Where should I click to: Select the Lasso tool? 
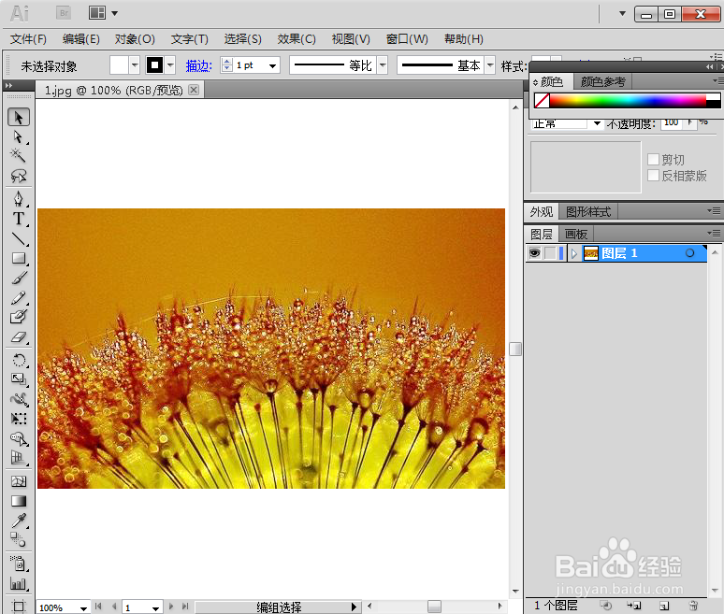[19, 176]
